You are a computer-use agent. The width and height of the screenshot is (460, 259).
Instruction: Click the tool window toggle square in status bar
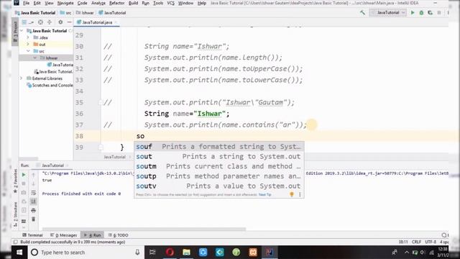(x=15, y=242)
